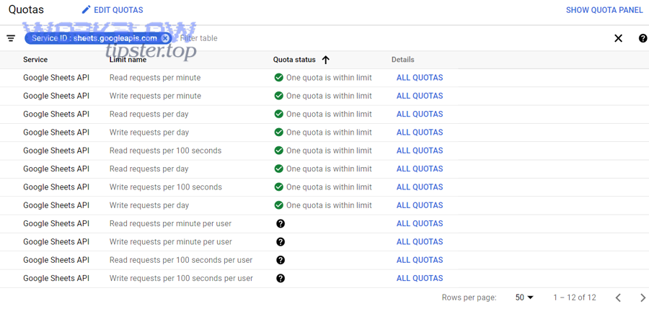Open ALL QUOTAS in the Write requests per 100 seconds row

(x=420, y=187)
